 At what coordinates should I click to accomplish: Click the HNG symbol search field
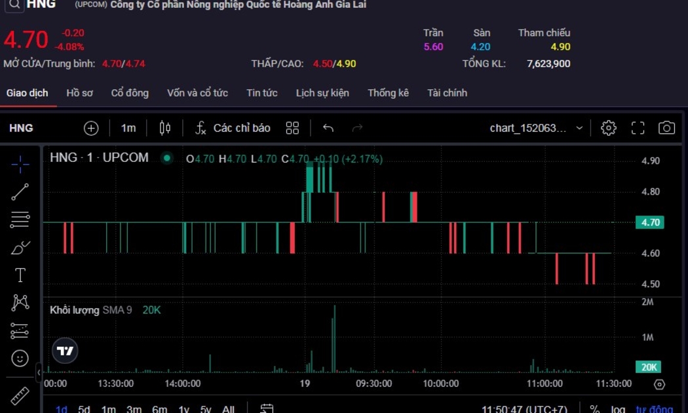coord(21,128)
